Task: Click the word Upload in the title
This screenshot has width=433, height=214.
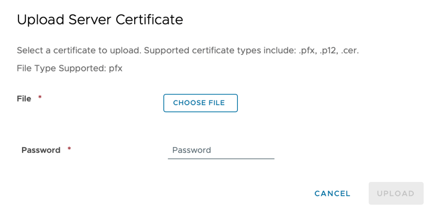Action: (40, 20)
